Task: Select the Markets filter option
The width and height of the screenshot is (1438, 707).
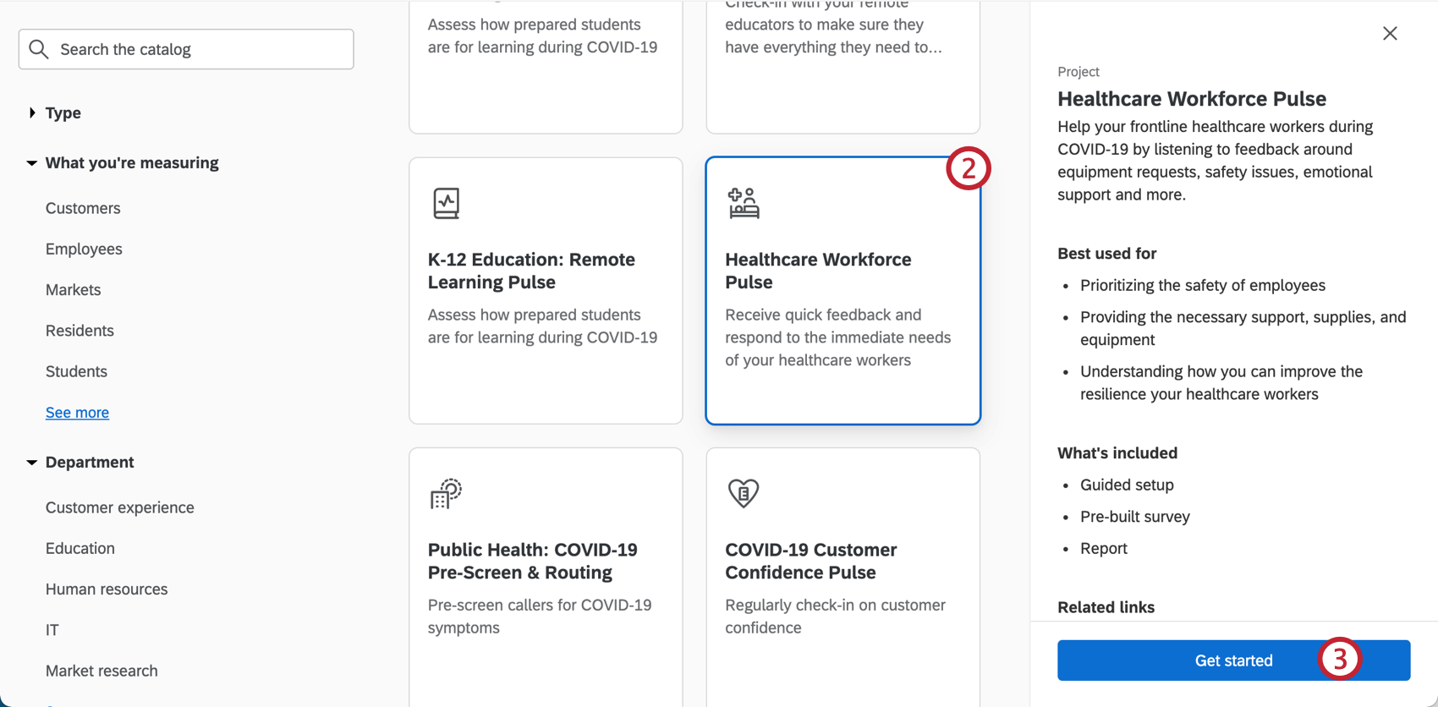Action: (x=73, y=289)
